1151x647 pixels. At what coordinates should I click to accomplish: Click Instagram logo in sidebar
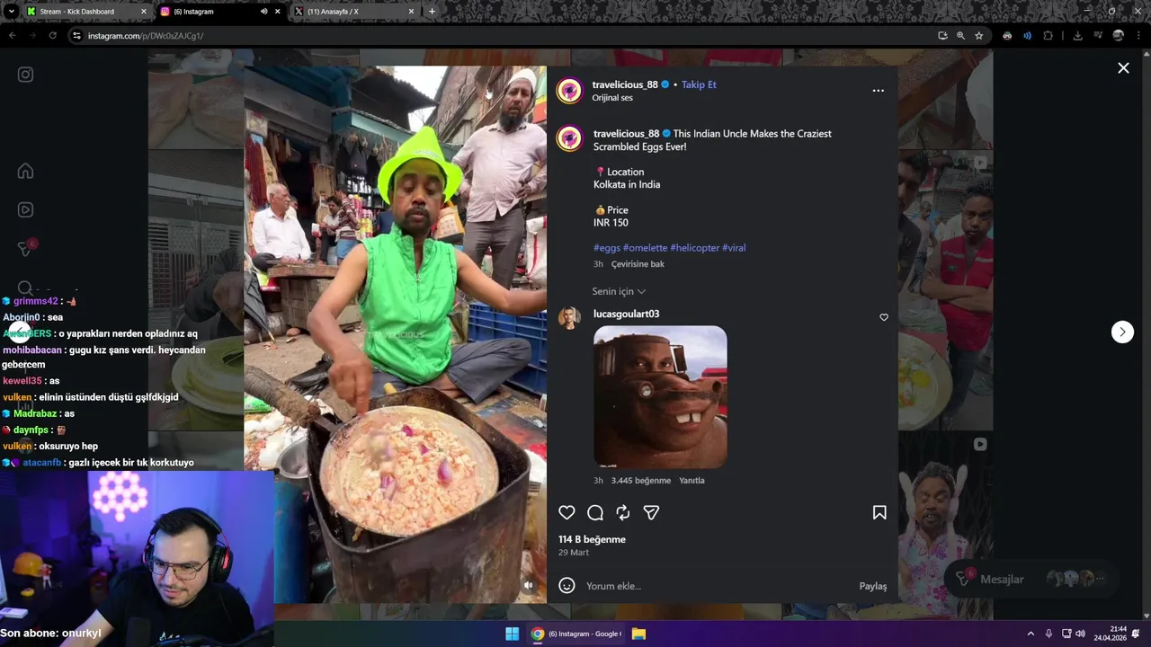coord(25,75)
